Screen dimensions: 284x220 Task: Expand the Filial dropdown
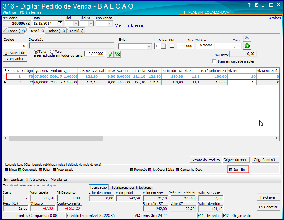76,24
